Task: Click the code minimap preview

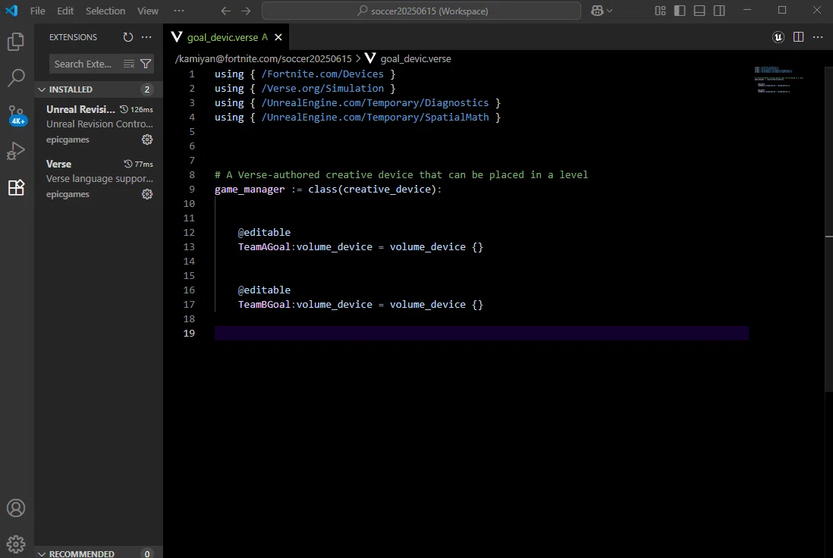Action: click(x=778, y=80)
